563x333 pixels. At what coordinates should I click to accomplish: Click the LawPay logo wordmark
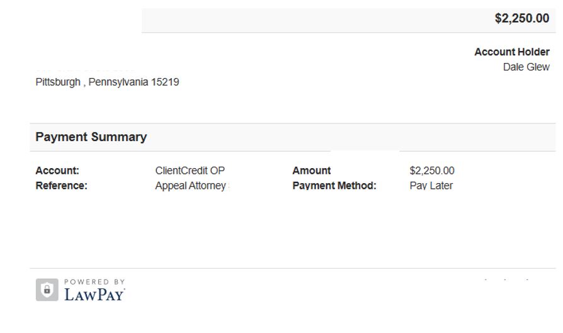click(x=94, y=295)
